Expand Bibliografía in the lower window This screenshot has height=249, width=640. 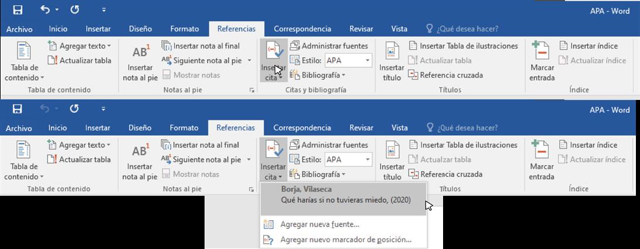tap(318, 174)
